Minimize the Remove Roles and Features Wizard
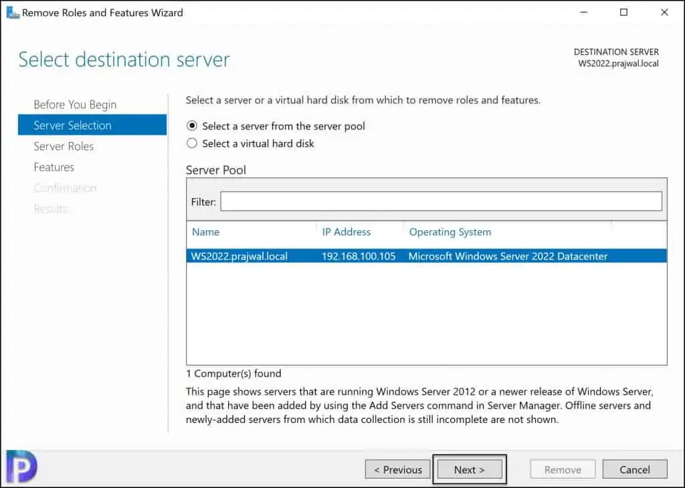 click(583, 12)
